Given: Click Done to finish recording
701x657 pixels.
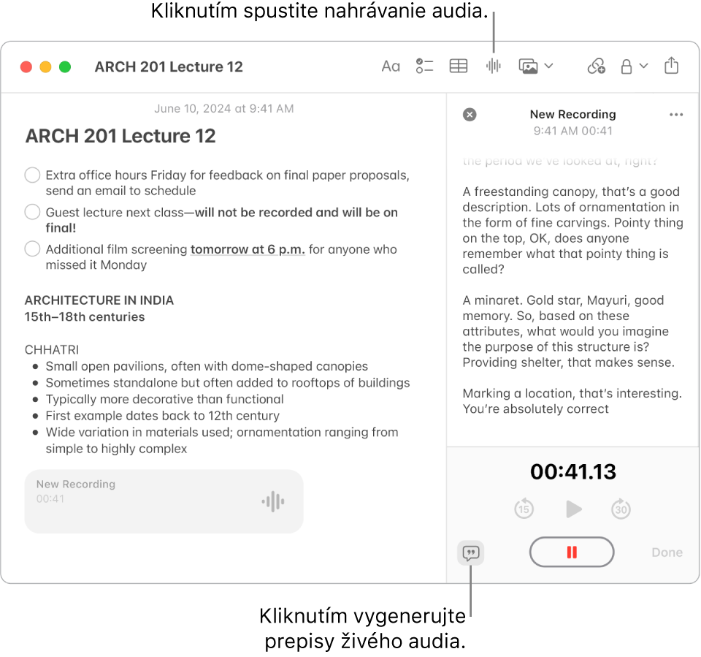Looking at the screenshot, I should coord(667,552).
